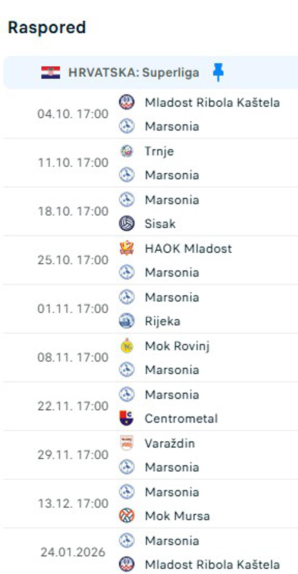This screenshot has width=298, height=574.
Task: Pin the HRVATSKA Superliga league
Action: point(218,72)
